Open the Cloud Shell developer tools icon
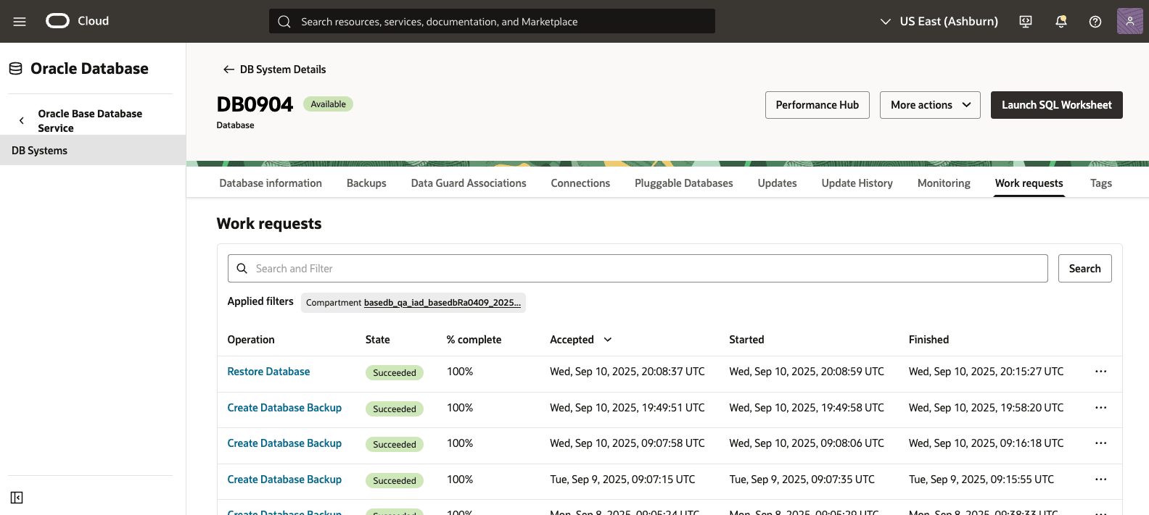 [x=1026, y=22]
